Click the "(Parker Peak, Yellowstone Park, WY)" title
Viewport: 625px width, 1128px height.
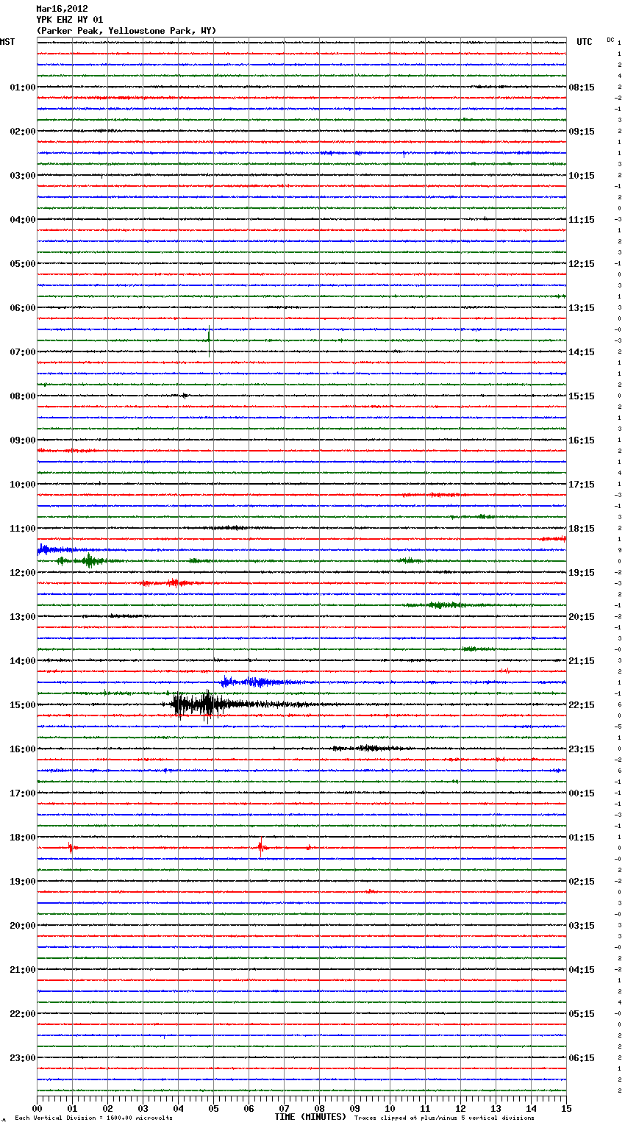click(126, 31)
